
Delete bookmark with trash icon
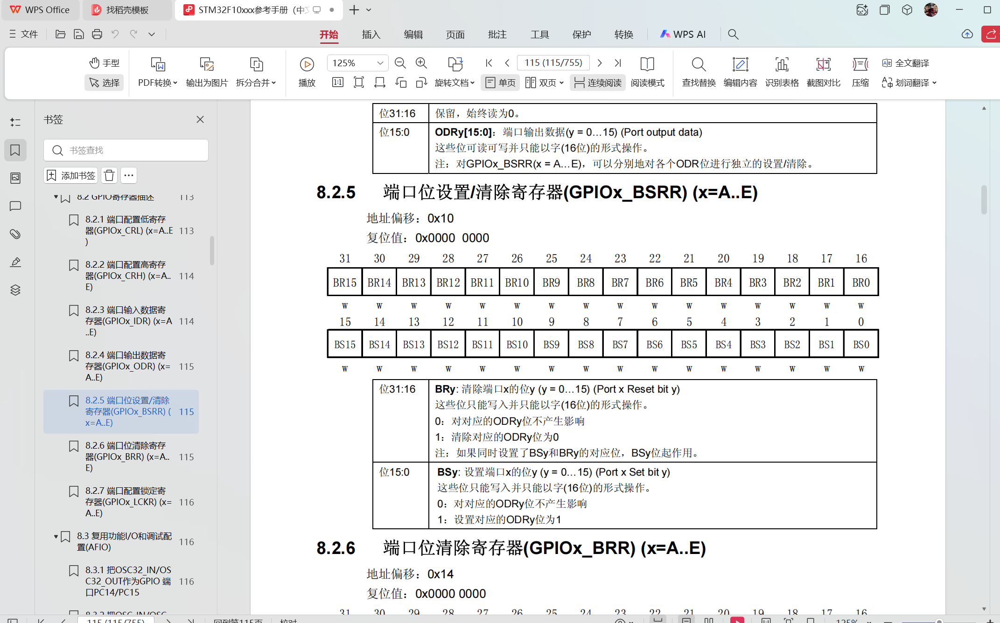click(109, 175)
